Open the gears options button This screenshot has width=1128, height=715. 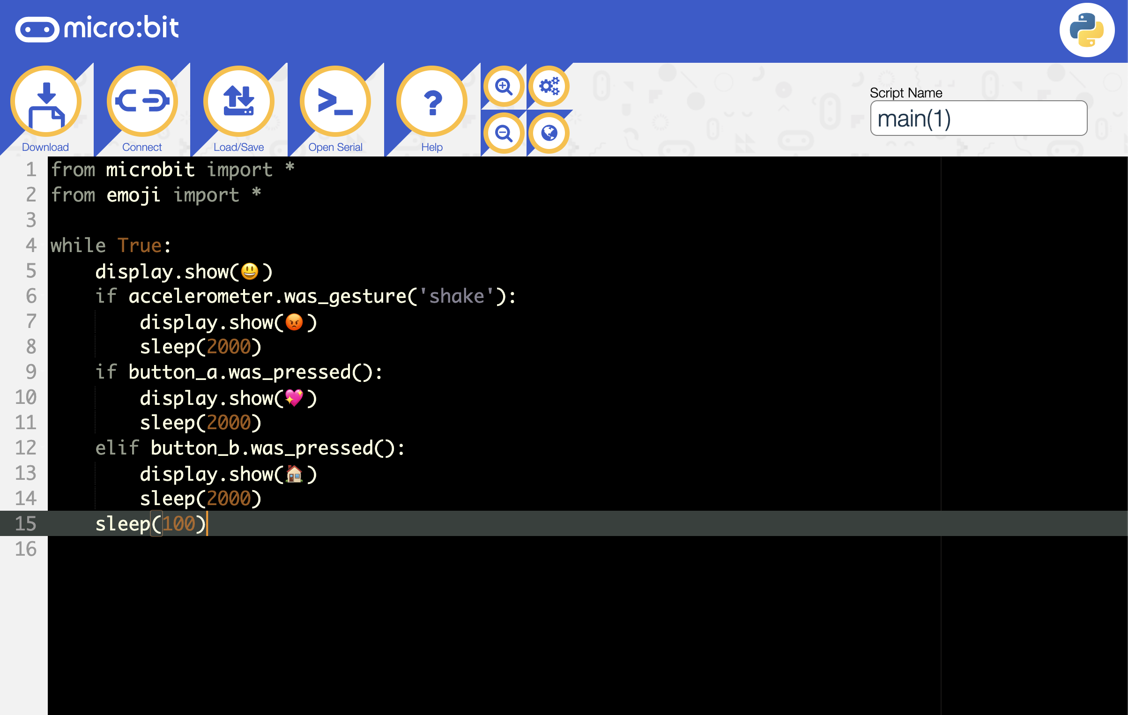(549, 86)
